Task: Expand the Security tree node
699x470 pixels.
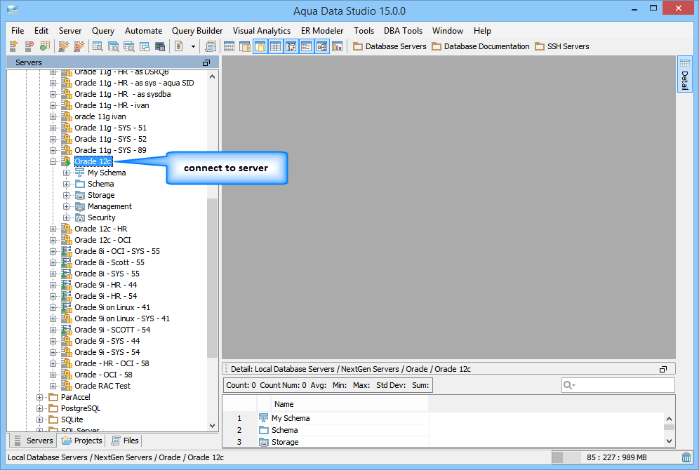Action: click(x=67, y=218)
